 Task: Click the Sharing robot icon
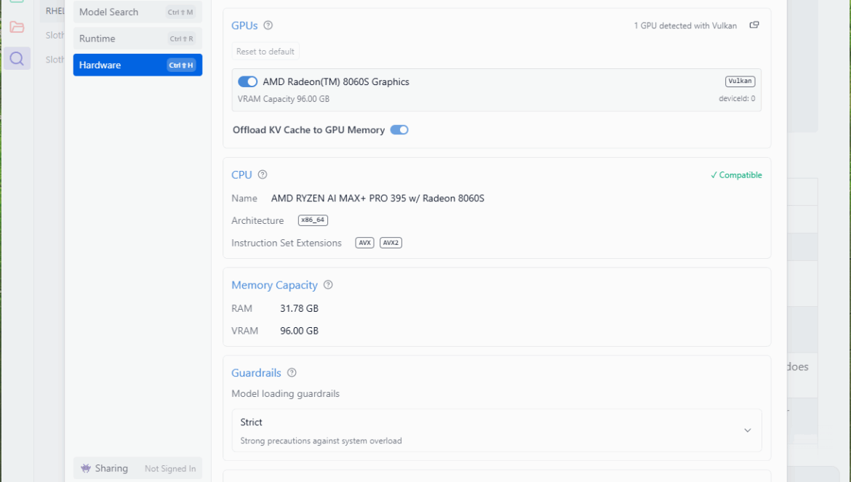[x=87, y=468]
